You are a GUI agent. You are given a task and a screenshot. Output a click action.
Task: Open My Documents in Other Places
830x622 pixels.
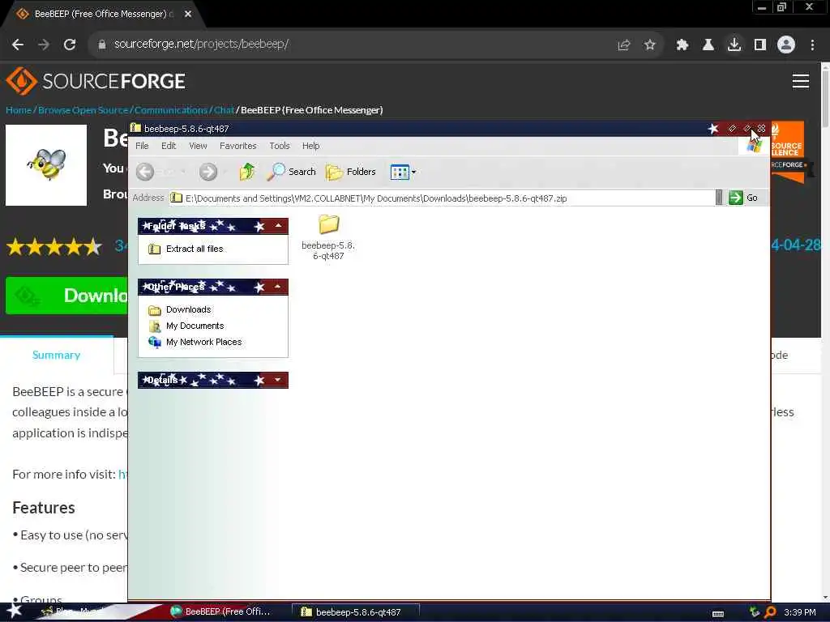click(195, 326)
